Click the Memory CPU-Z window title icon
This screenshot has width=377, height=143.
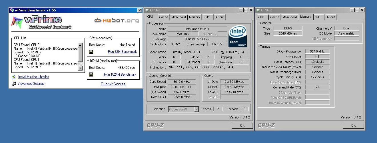(258, 10)
